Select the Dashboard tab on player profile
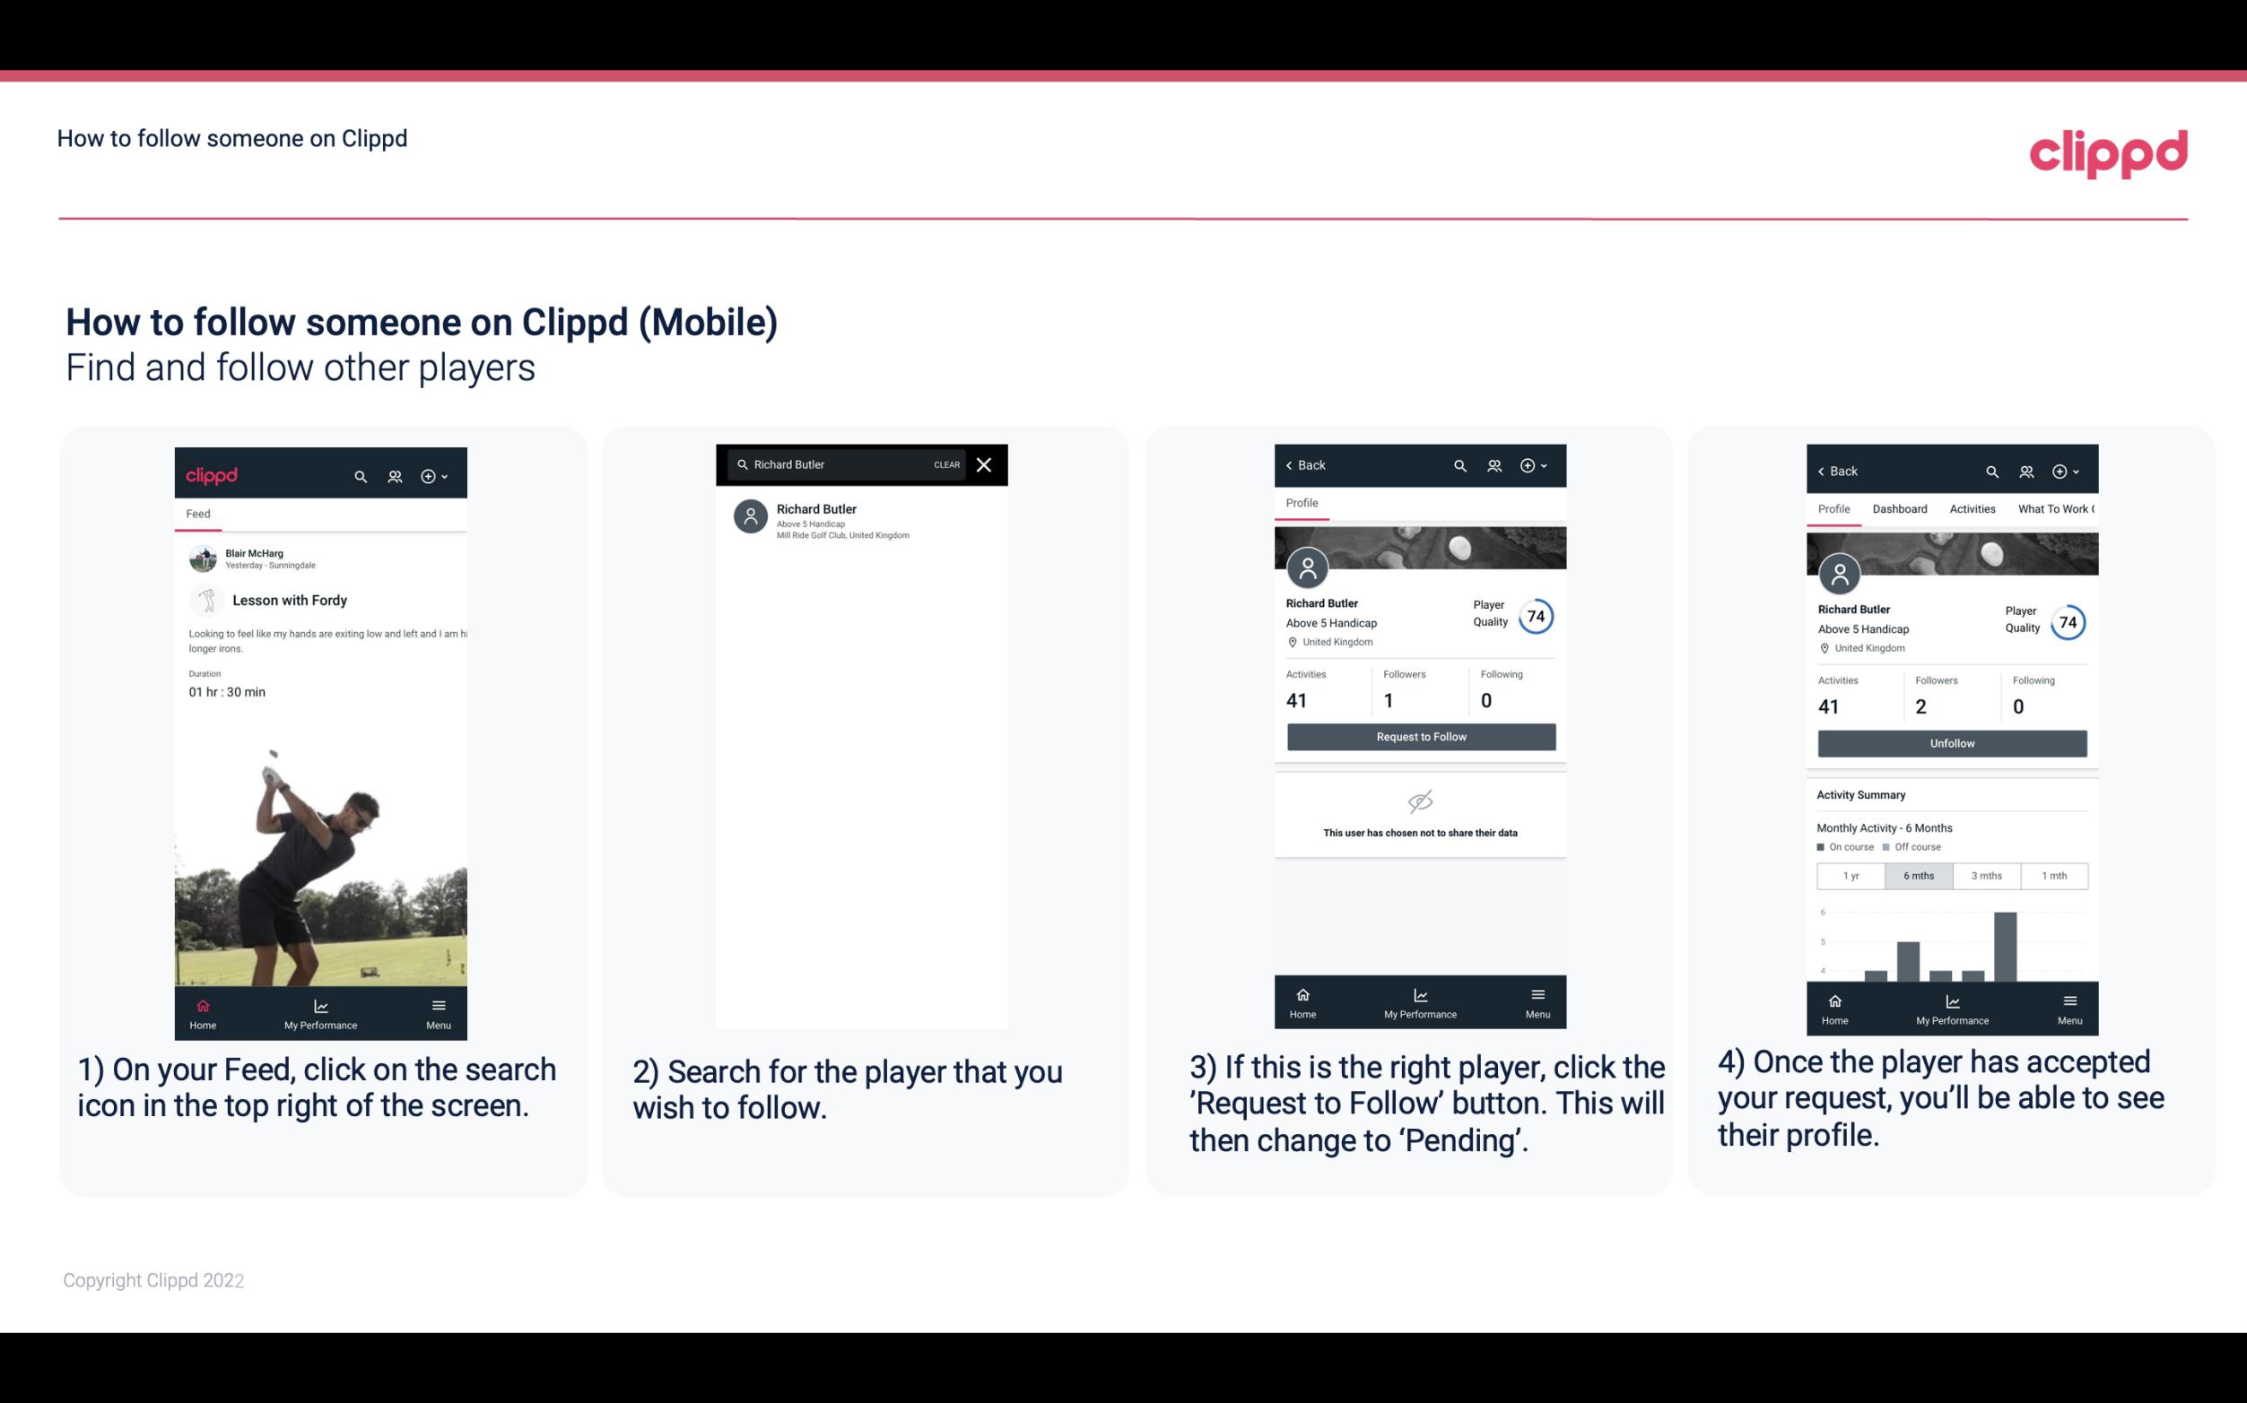The image size is (2247, 1403). click(1900, 507)
